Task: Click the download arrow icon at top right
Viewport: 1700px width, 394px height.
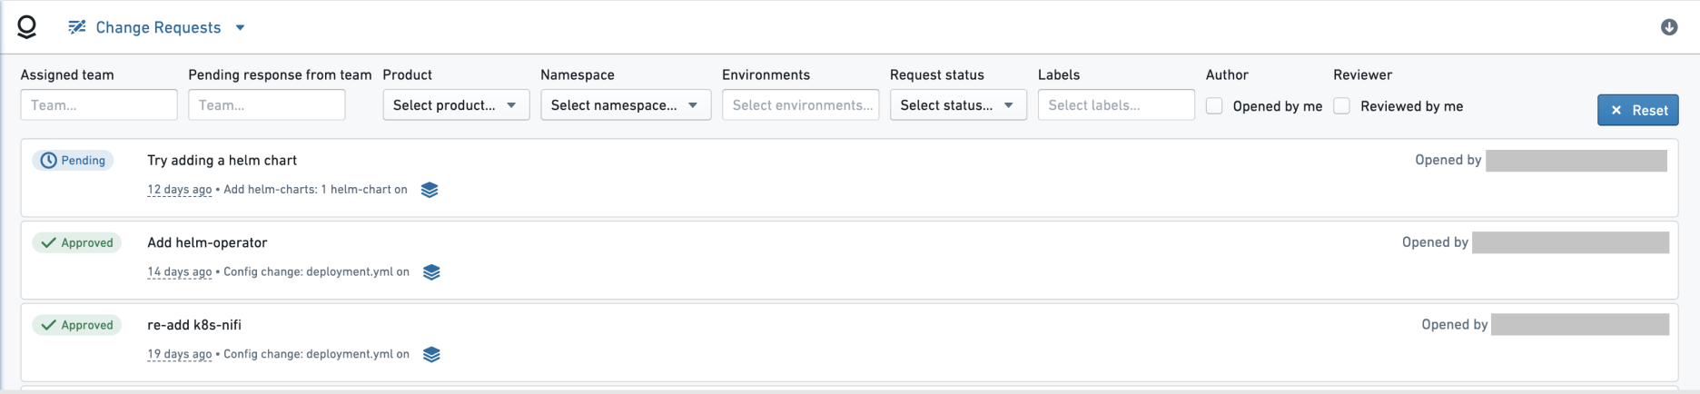Action: click(1669, 27)
